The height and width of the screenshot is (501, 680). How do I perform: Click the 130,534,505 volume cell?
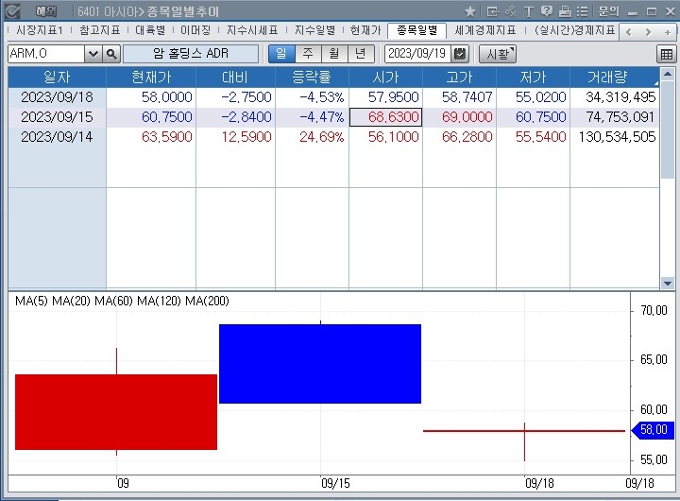pyautogui.click(x=615, y=137)
